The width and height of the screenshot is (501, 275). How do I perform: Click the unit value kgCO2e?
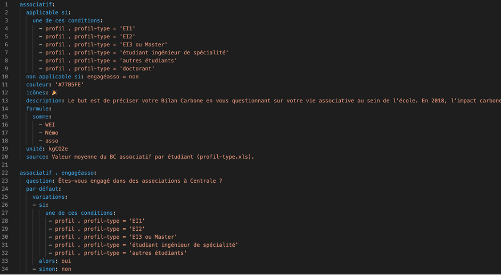[58, 149]
